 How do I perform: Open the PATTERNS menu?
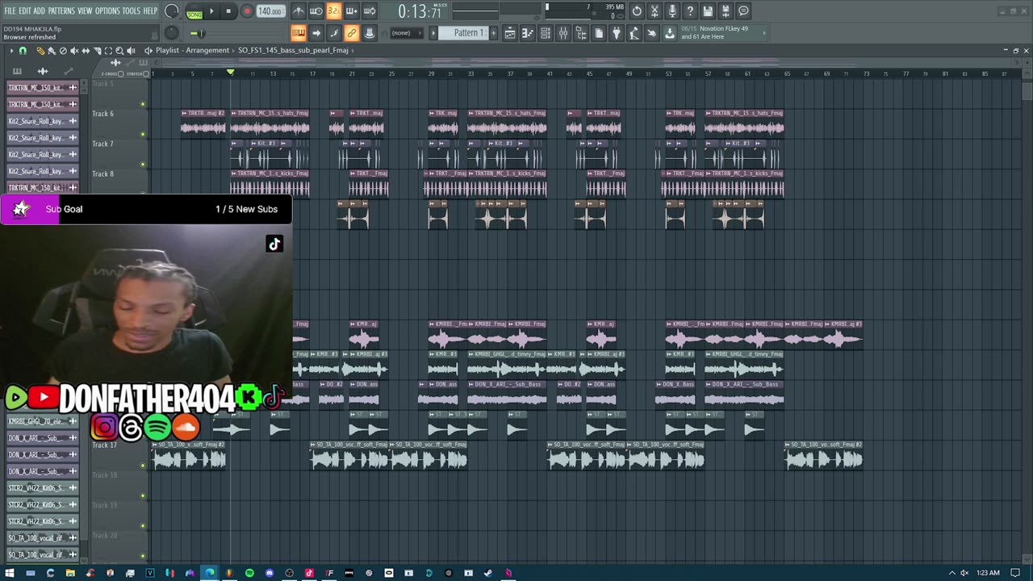[61, 10]
